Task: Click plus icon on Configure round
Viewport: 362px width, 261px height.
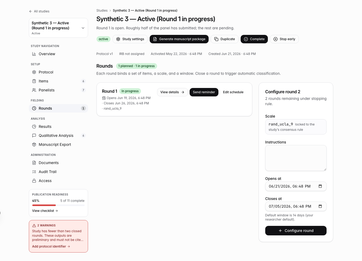Action: coord(280,231)
